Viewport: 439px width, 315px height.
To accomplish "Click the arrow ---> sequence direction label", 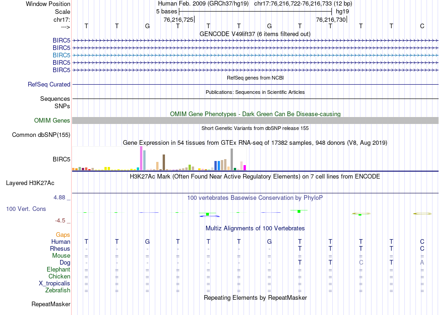I will (65, 27).
